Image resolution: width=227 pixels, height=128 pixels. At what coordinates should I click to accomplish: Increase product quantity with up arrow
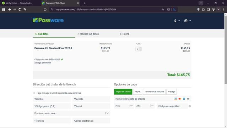point(140,48)
